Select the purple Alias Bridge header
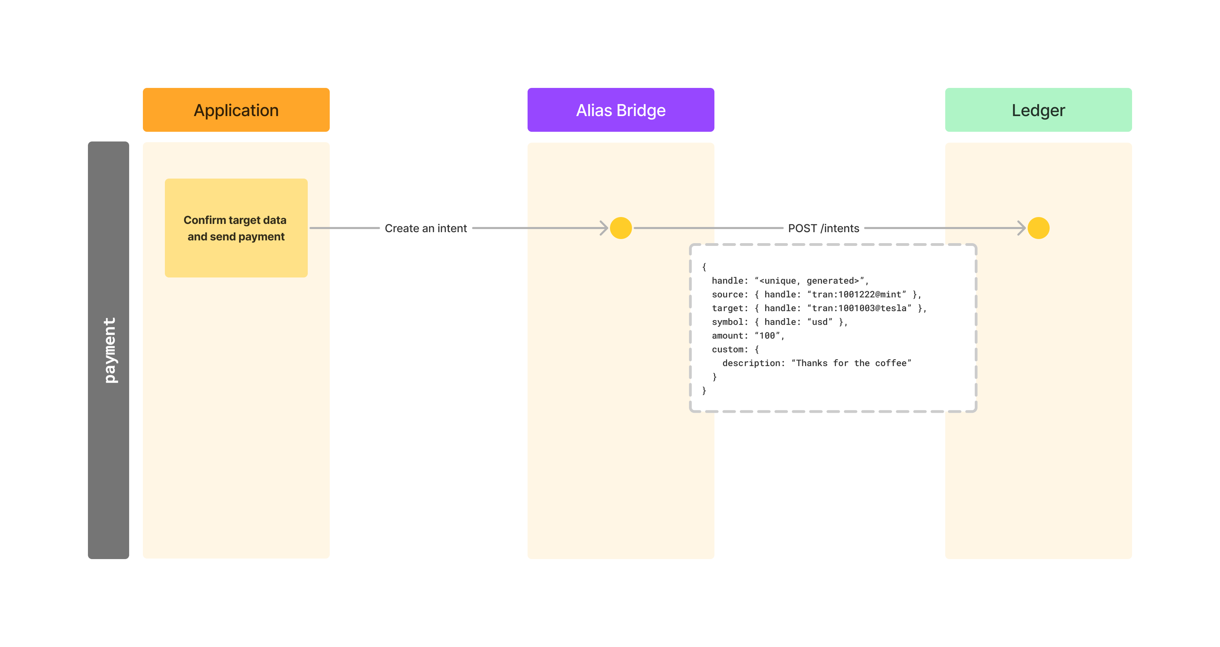This screenshot has height=647, width=1220. (x=620, y=110)
